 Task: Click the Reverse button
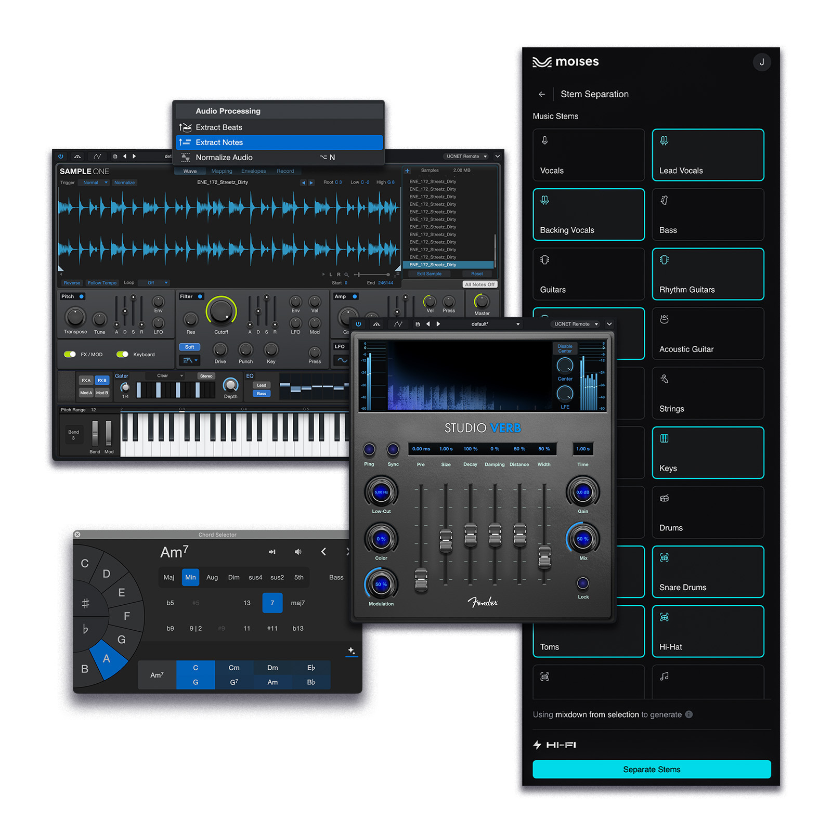(72, 283)
